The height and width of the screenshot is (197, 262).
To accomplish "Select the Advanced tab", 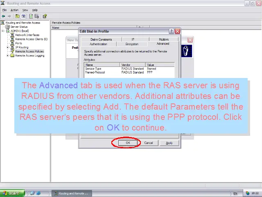I will click(163, 44).
